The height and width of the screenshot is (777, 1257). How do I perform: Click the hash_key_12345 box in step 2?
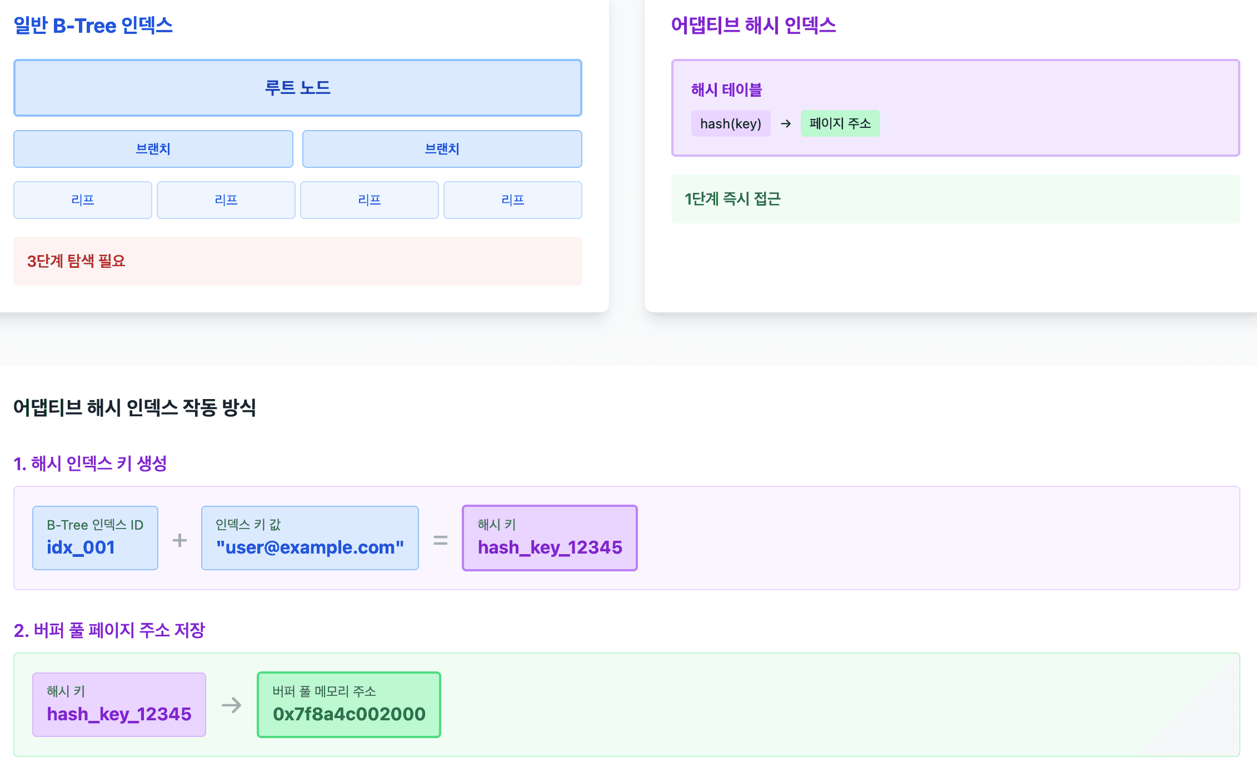[x=119, y=705]
